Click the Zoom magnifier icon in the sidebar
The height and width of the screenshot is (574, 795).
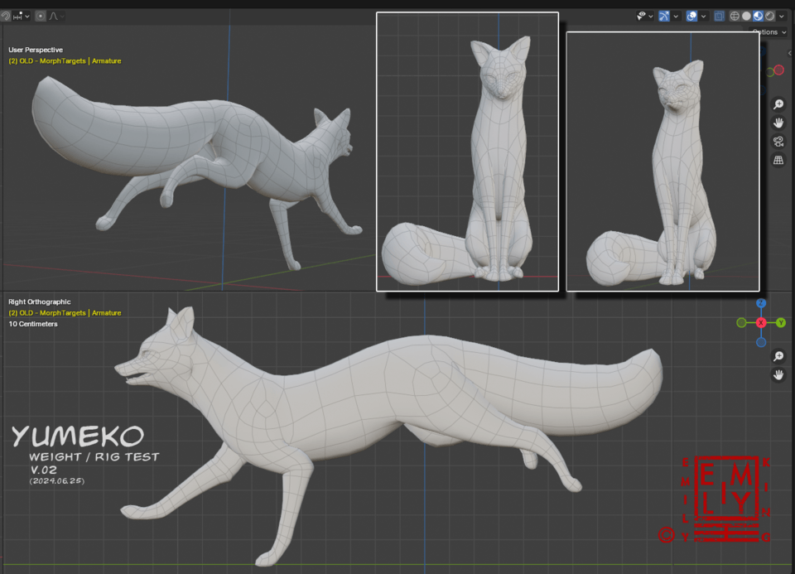pyautogui.click(x=777, y=104)
